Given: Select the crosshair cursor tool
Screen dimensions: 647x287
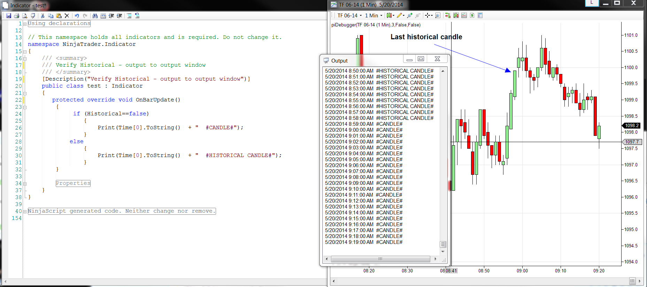Looking at the screenshot, I should pyautogui.click(x=428, y=15).
